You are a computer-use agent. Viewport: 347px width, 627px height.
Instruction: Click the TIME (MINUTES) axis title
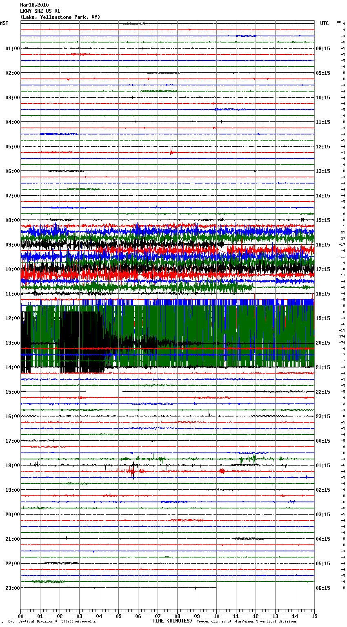[x=172, y=621]
